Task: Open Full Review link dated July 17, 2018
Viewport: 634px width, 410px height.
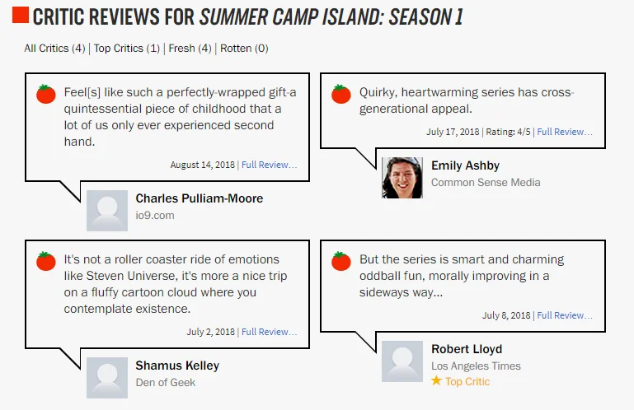Action: (x=565, y=132)
